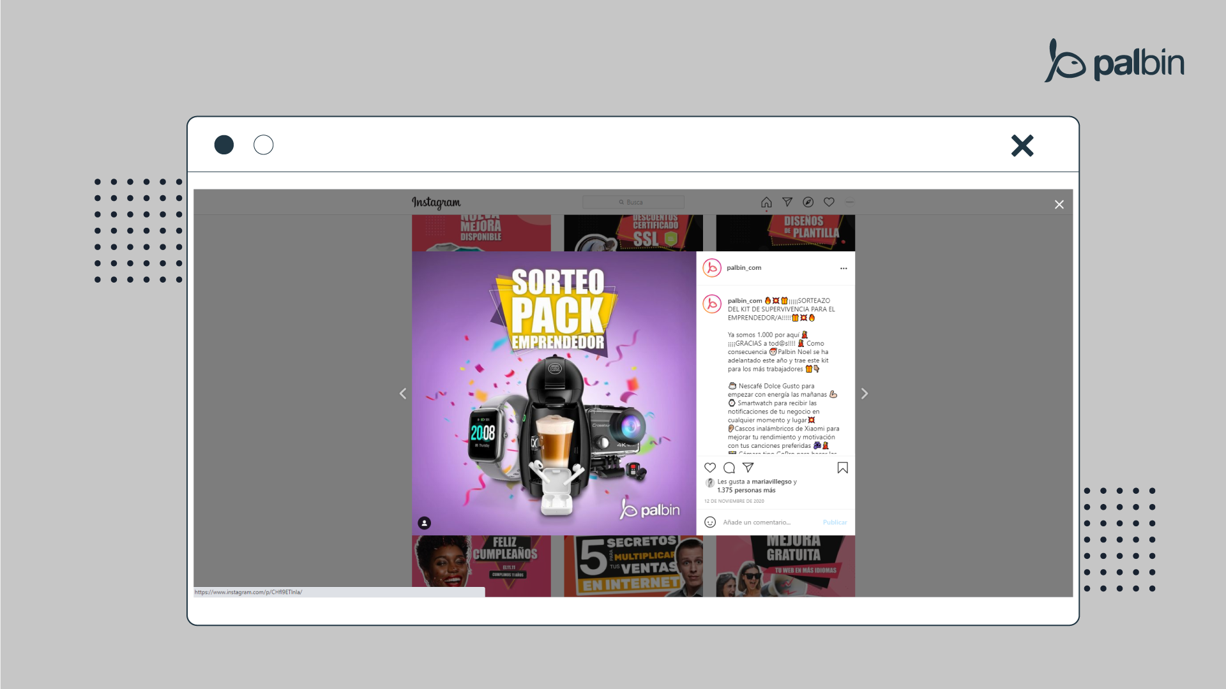Open the palbin_com profile link
Image resolution: width=1226 pixels, height=689 pixels.
click(x=743, y=267)
